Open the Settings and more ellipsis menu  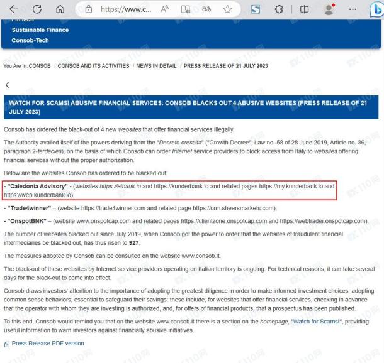(x=353, y=9)
